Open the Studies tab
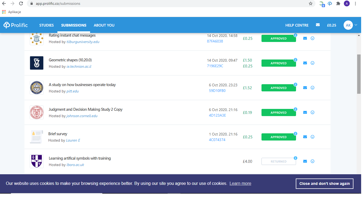The height and width of the screenshot is (204, 363). click(47, 25)
